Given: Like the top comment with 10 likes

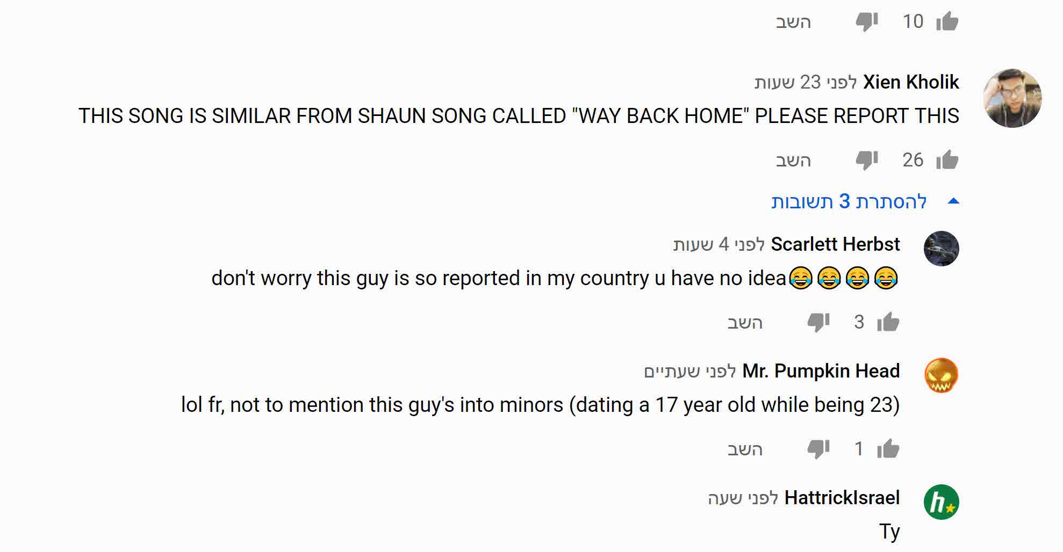Looking at the screenshot, I should 947,21.
